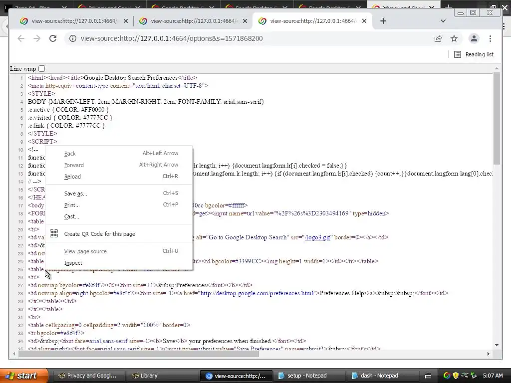Click the security shield tray icon
Screen dimensions: 511x383
(x=456, y=376)
